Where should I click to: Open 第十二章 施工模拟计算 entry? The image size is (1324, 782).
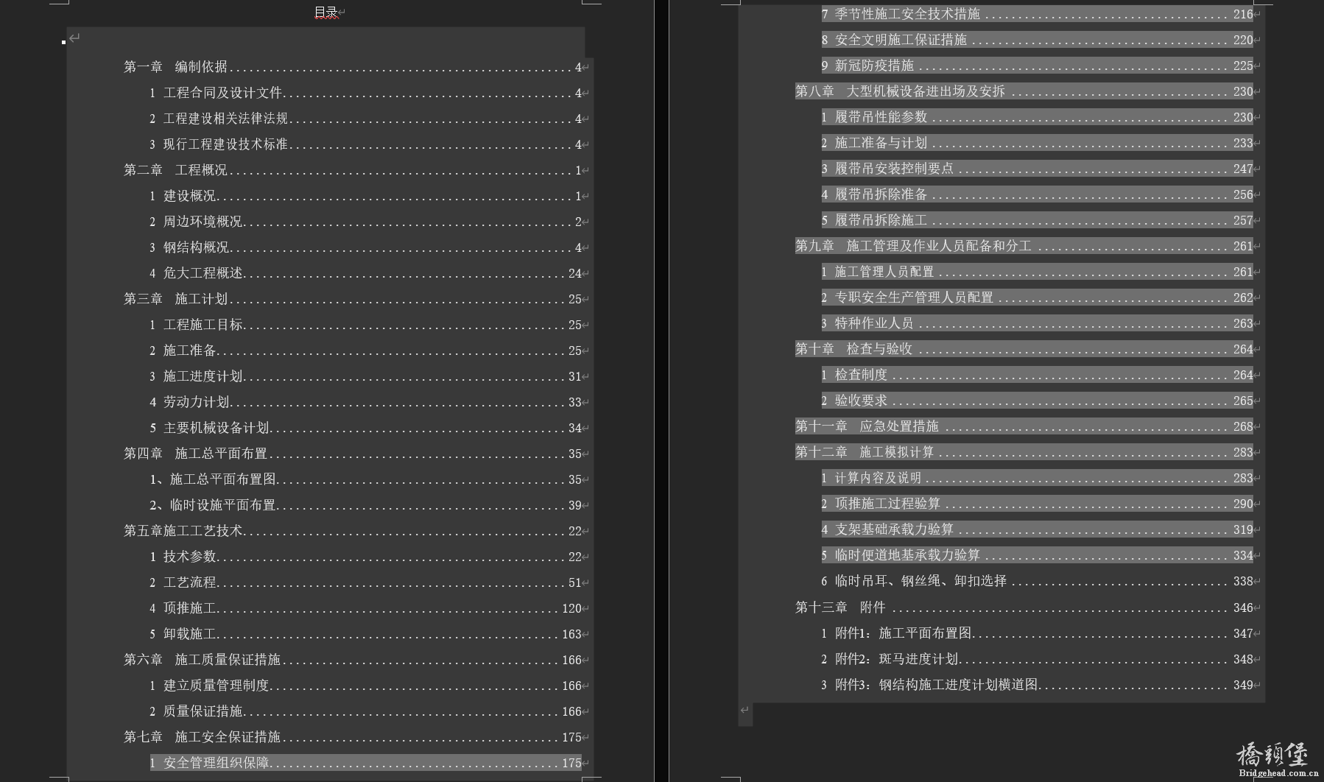1024,452
